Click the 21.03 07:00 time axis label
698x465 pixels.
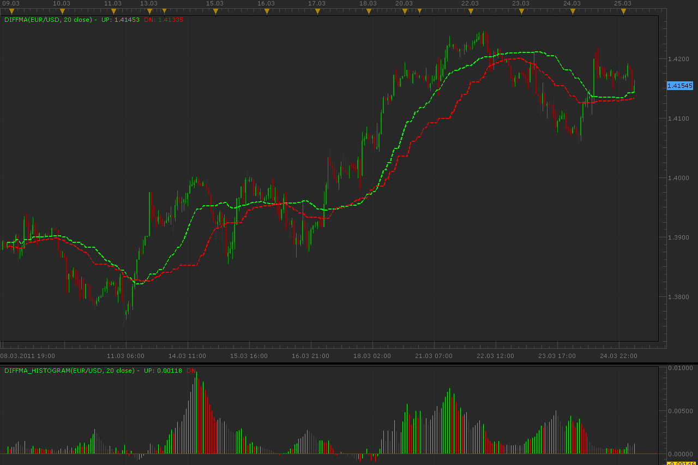434,356
